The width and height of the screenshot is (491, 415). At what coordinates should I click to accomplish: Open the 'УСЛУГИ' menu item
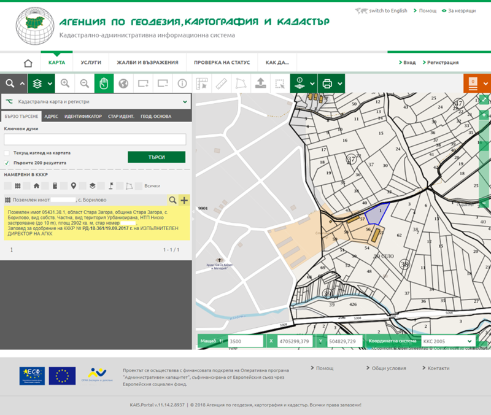[x=91, y=63]
